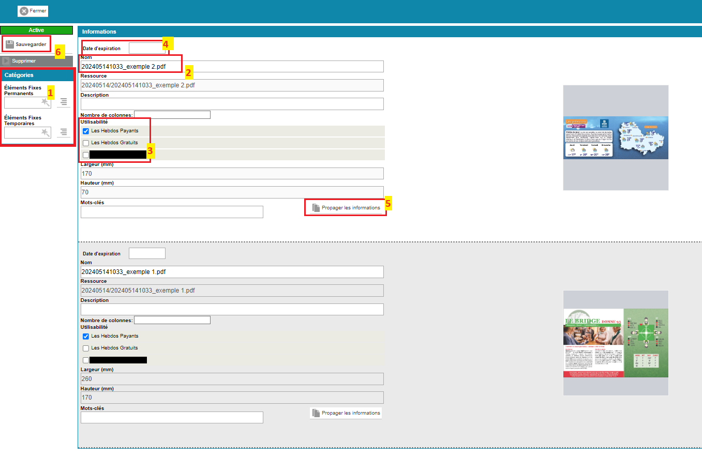Click magic wand in Éléments Fixes Permanents
Viewport: 702px width, 457px height.
pos(46,102)
